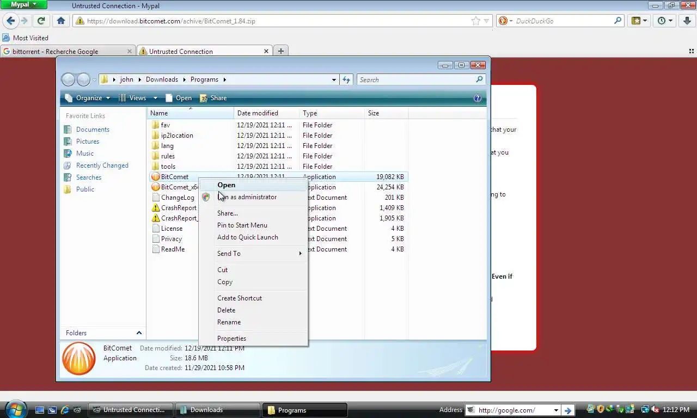697x418 pixels.
Task: Go forward in the Explorer window
Action: (x=83, y=79)
